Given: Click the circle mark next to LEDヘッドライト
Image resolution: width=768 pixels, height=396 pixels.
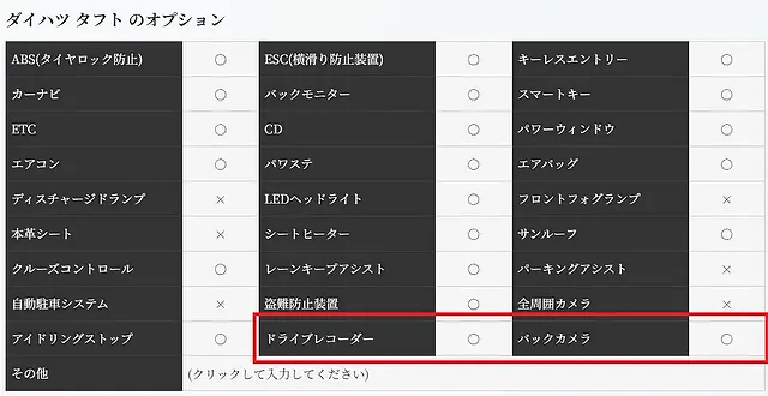Looking at the screenshot, I should pyautogui.click(x=473, y=200).
